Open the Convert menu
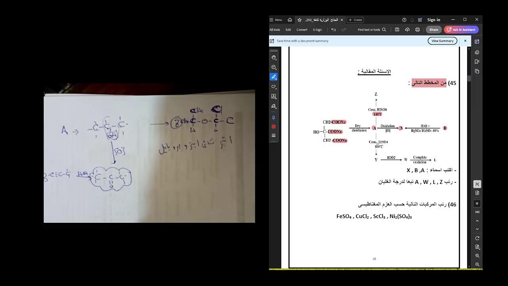The image size is (508, 286). click(x=302, y=30)
